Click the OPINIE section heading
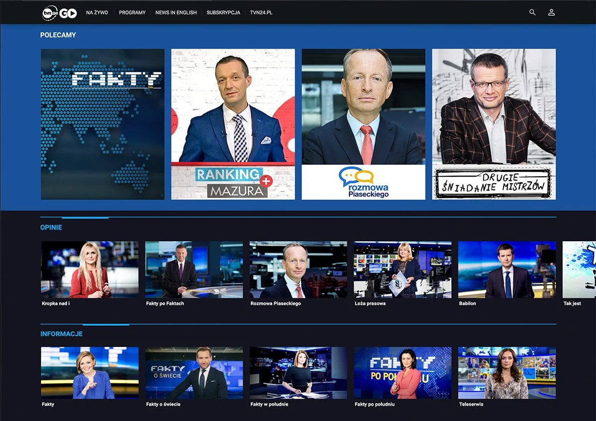596x421 pixels. click(x=51, y=228)
